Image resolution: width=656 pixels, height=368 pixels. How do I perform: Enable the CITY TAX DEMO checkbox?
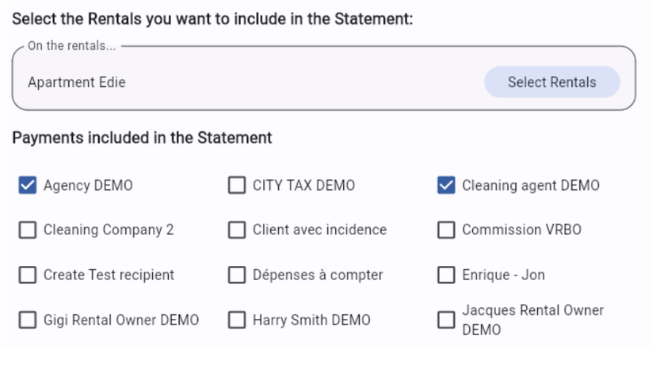[x=237, y=185]
